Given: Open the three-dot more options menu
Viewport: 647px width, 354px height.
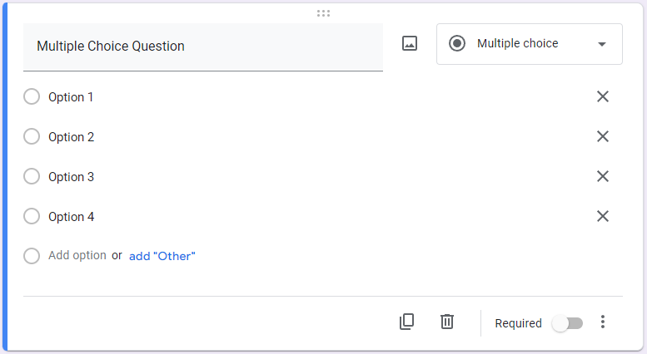Looking at the screenshot, I should point(604,322).
